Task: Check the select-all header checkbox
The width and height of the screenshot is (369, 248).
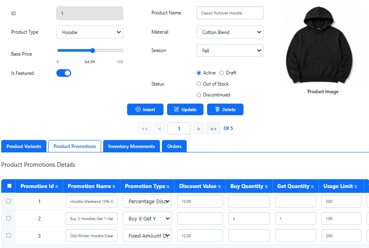Action: 10,186
